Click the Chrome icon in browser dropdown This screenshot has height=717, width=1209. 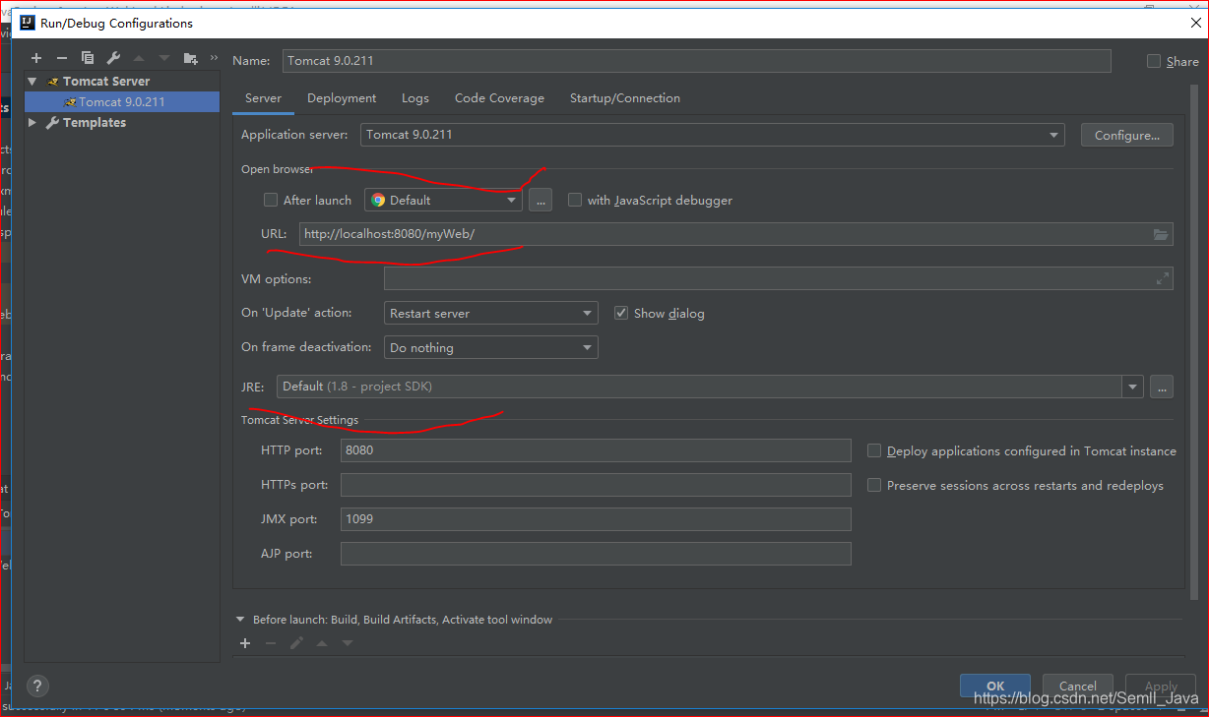click(378, 200)
